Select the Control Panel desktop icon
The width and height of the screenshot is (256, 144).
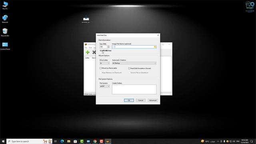click(x=5, y=46)
